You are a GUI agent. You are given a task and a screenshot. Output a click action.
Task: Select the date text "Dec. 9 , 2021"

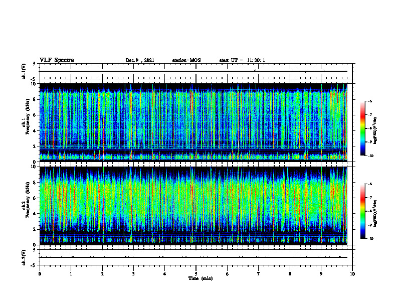click(x=140, y=60)
